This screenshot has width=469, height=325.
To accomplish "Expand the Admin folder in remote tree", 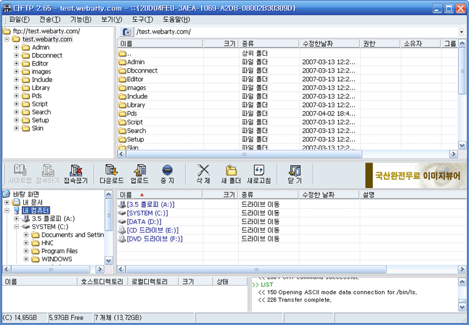I will coord(17,47).
